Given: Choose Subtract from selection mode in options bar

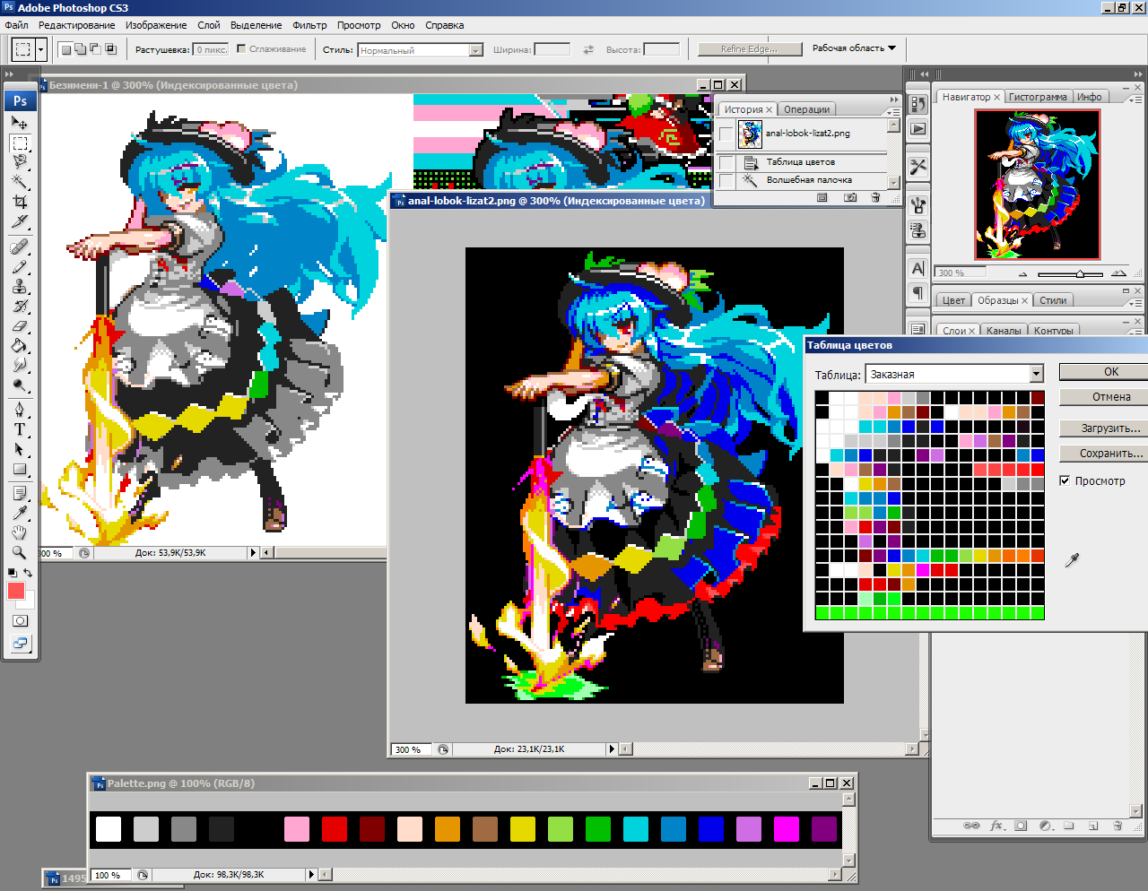Looking at the screenshot, I should (96, 49).
